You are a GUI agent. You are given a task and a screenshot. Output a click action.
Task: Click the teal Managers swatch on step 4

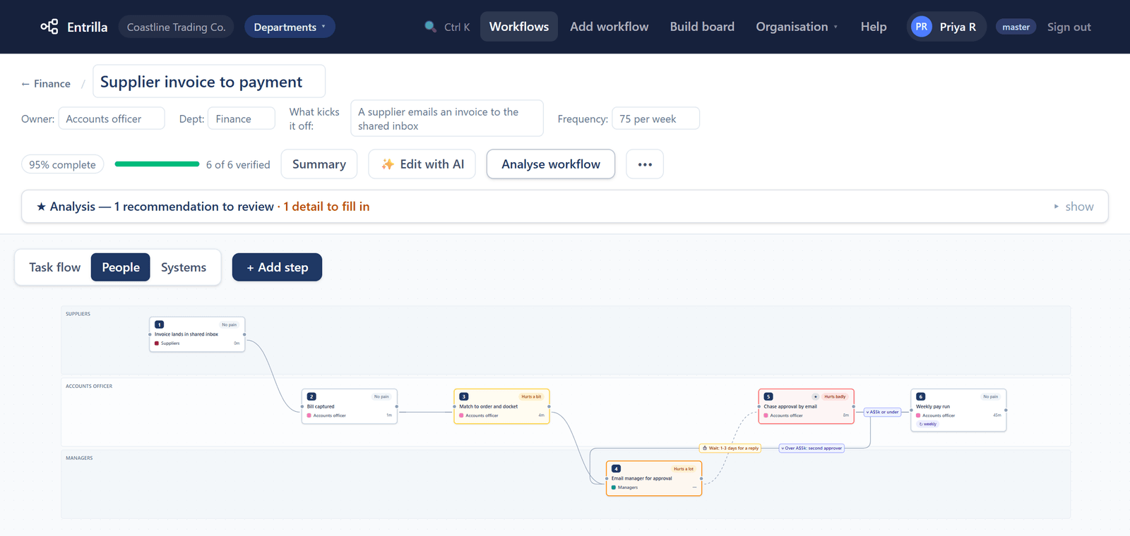[x=614, y=487]
